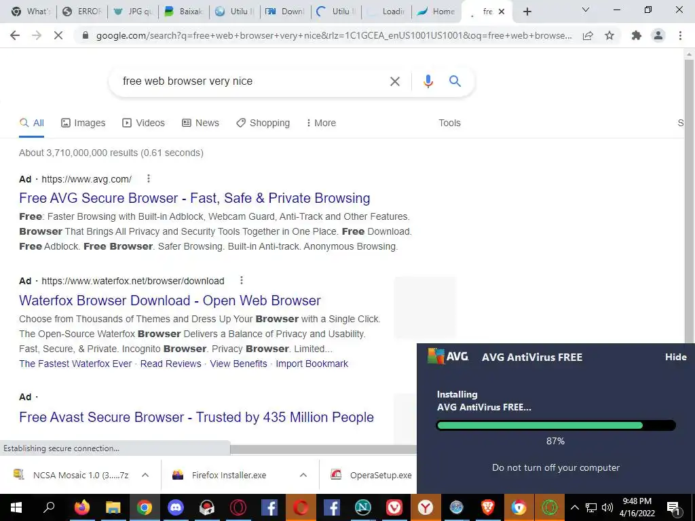Stop loading the page with X button
The width and height of the screenshot is (695, 521).
(58, 35)
